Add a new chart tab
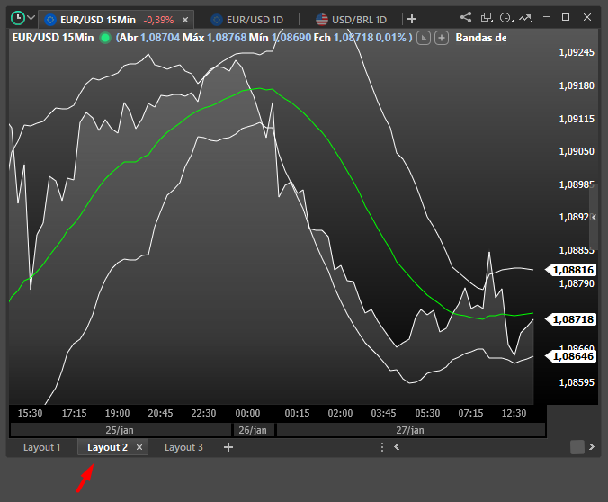Screen dimensions: 608x502 pyautogui.click(x=412, y=19)
